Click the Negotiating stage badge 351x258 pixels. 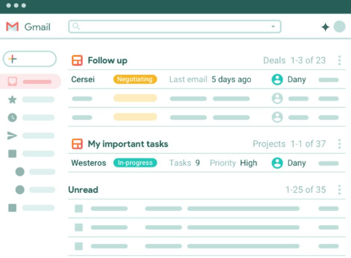pos(135,79)
